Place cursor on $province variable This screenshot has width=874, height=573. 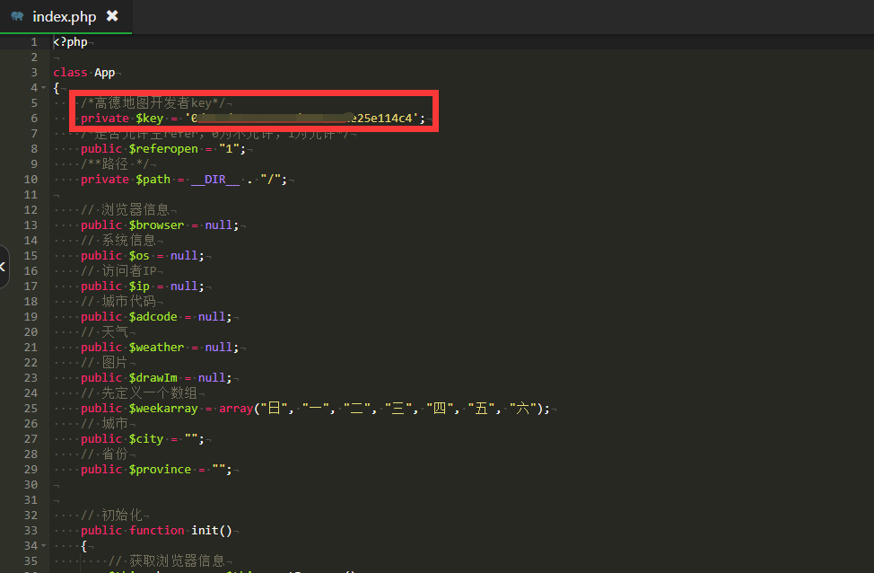tap(160, 470)
